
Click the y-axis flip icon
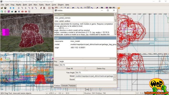(25, 8)
